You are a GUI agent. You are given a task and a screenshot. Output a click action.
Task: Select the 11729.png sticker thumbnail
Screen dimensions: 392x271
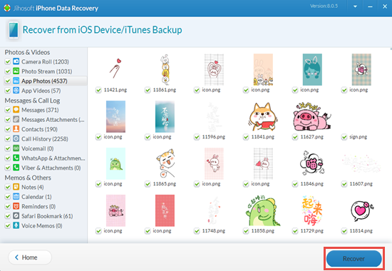[x=312, y=210]
